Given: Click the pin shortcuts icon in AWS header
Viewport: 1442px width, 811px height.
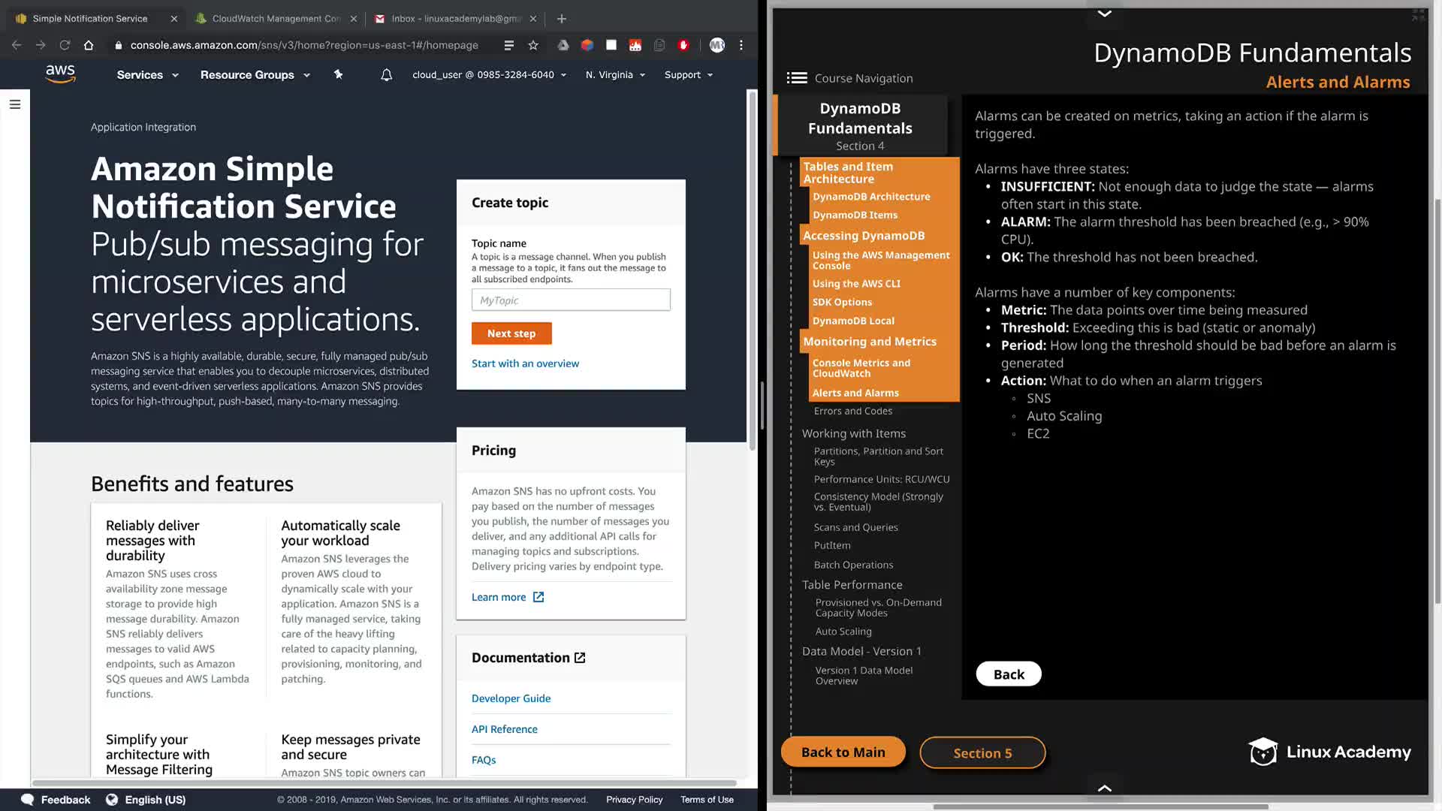Looking at the screenshot, I should [x=338, y=74].
